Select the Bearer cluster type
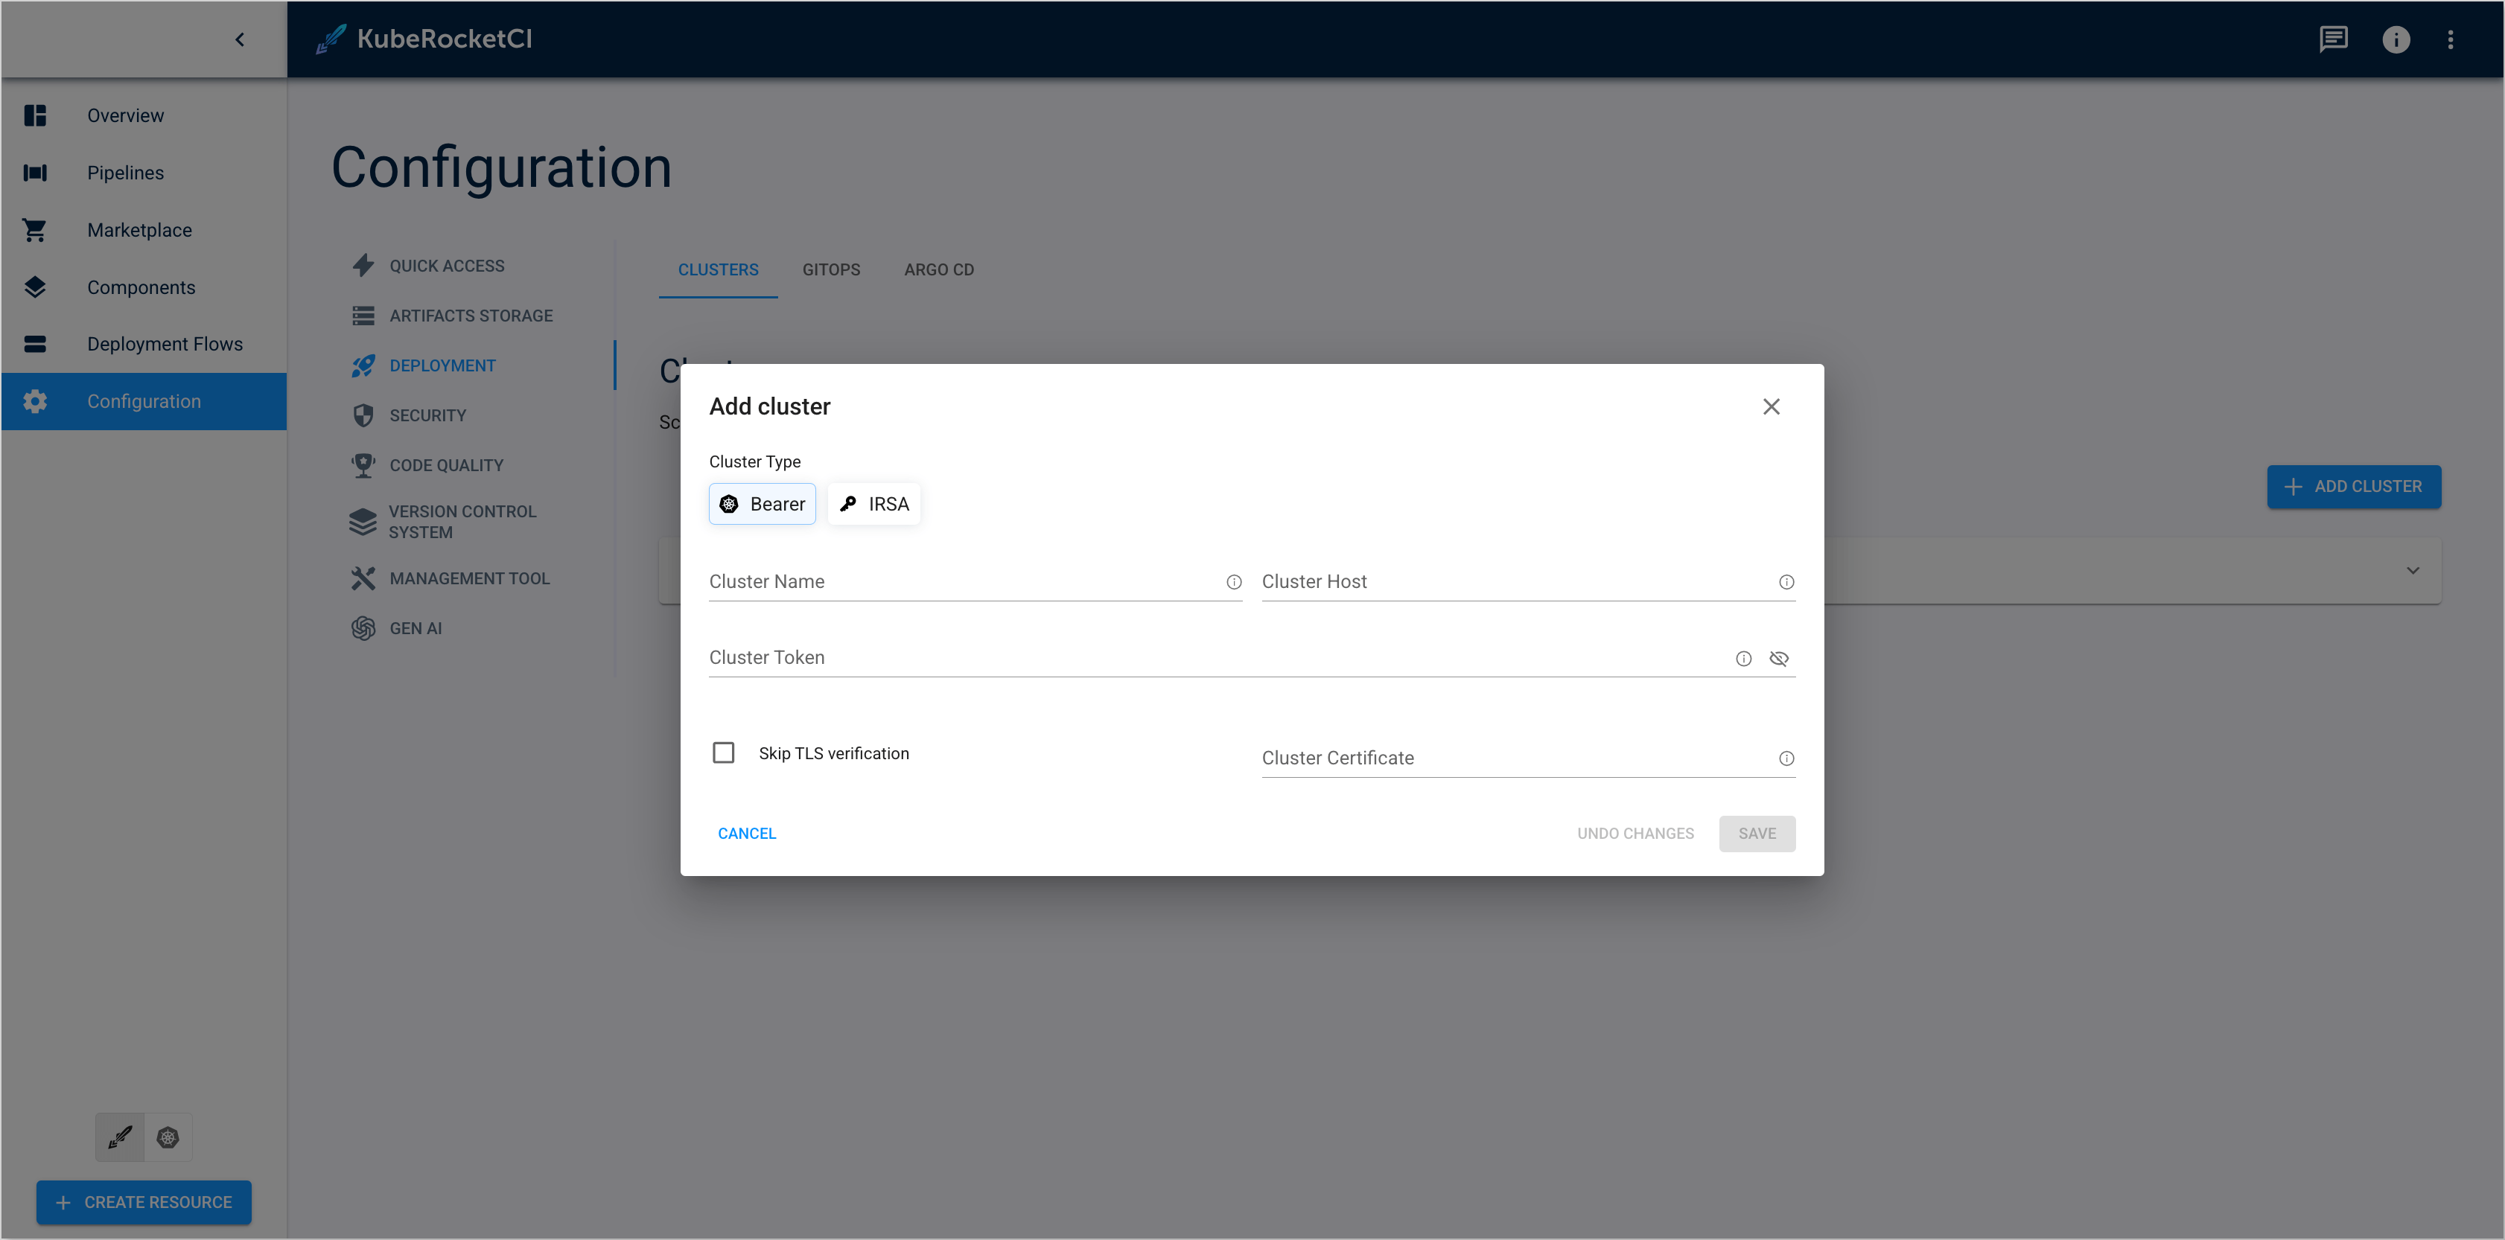Image resolution: width=2505 pixels, height=1240 pixels. 763,503
